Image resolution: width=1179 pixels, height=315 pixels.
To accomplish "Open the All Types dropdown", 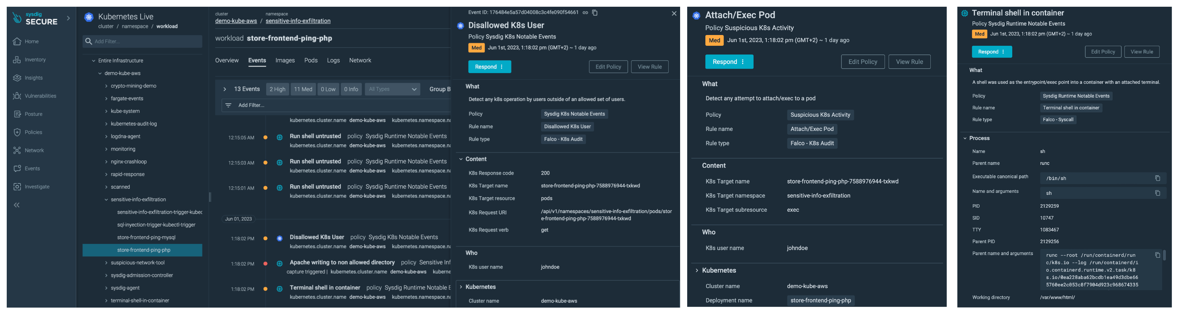I will (x=392, y=90).
